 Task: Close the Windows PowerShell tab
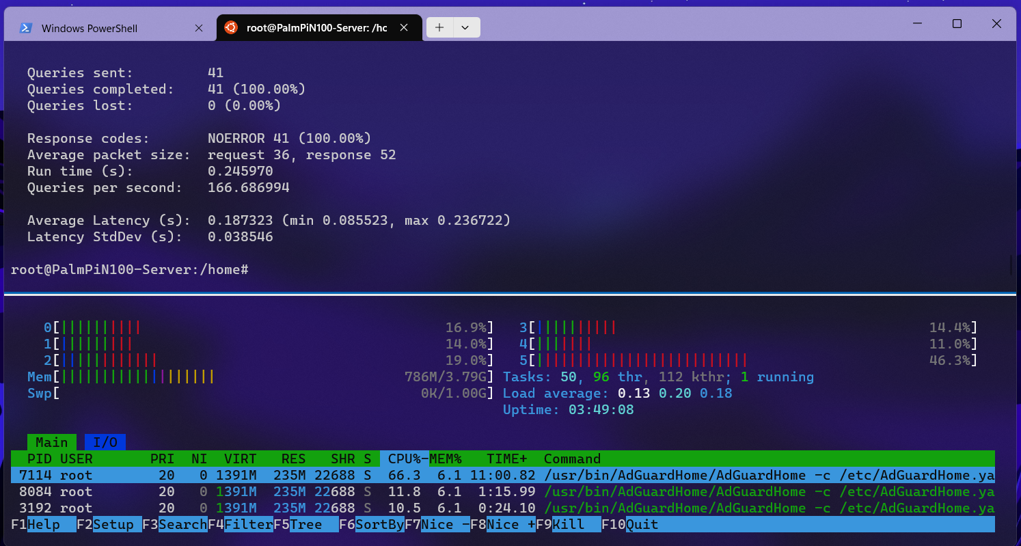pyautogui.click(x=199, y=28)
